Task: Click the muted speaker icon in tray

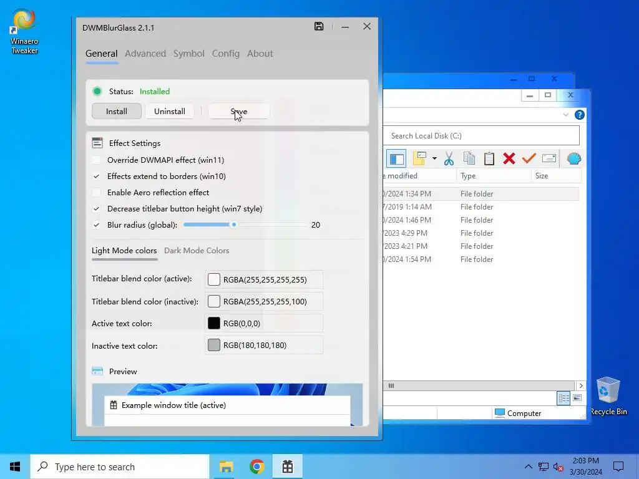Action: pos(558,467)
